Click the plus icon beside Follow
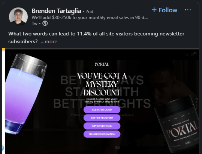The height and width of the screenshot is (154, 202). coord(154,10)
